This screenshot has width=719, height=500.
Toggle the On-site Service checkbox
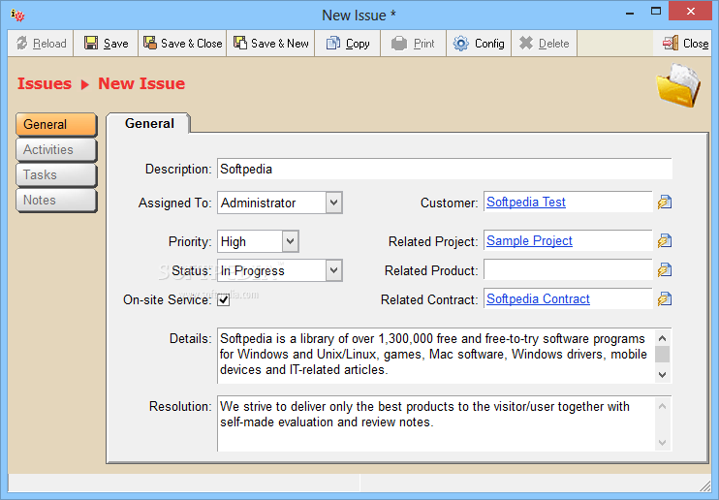point(223,300)
